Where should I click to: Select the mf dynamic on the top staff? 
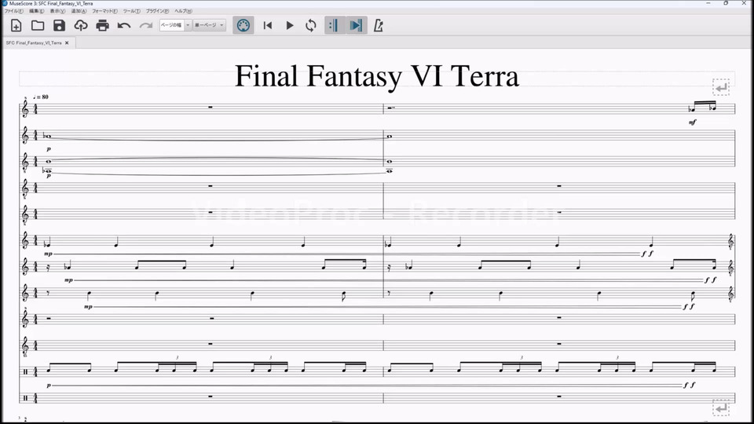[x=693, y=122]
